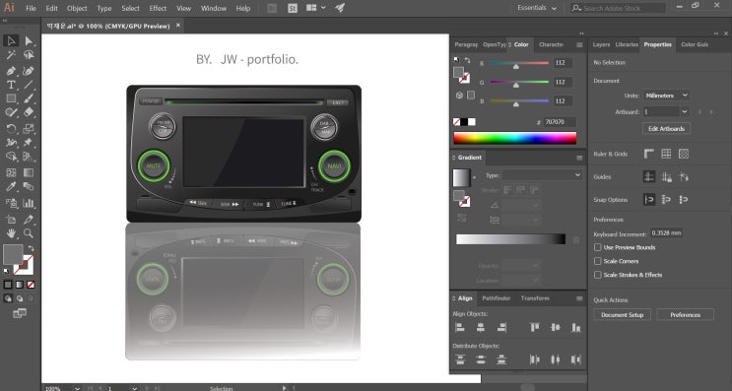Screen dimensions: 732x391
Task: Pick the Lasso tool
Action: pyautogui.click(x=29, y=55)
